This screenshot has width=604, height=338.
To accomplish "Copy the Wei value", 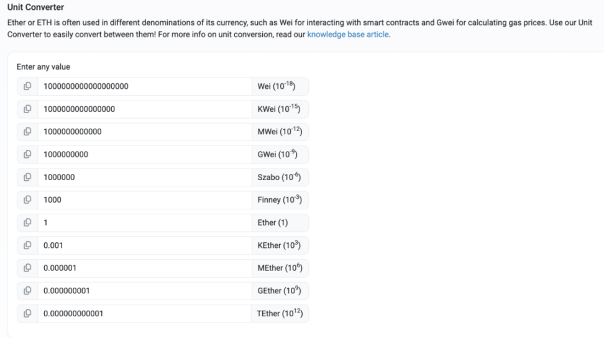I will [27, 86].
